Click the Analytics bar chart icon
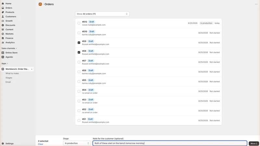 point(3,43)
